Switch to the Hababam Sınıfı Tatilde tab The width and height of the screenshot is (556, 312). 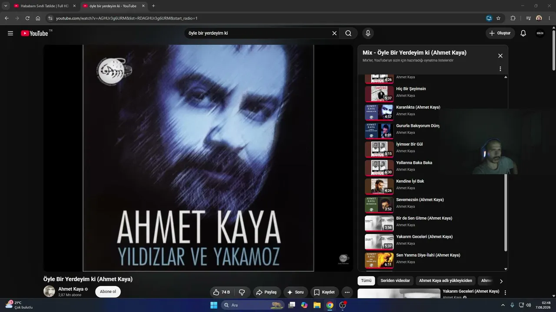45,6
